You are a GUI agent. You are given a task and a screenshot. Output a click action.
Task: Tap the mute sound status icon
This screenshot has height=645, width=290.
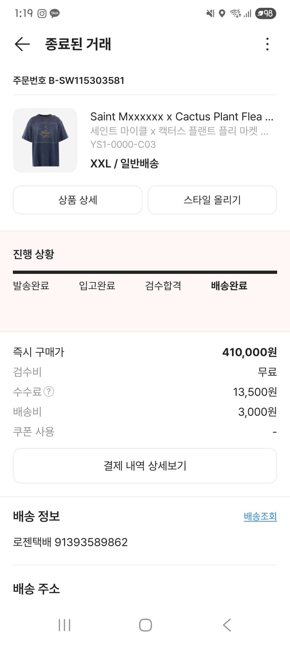[x=210, y=13]
